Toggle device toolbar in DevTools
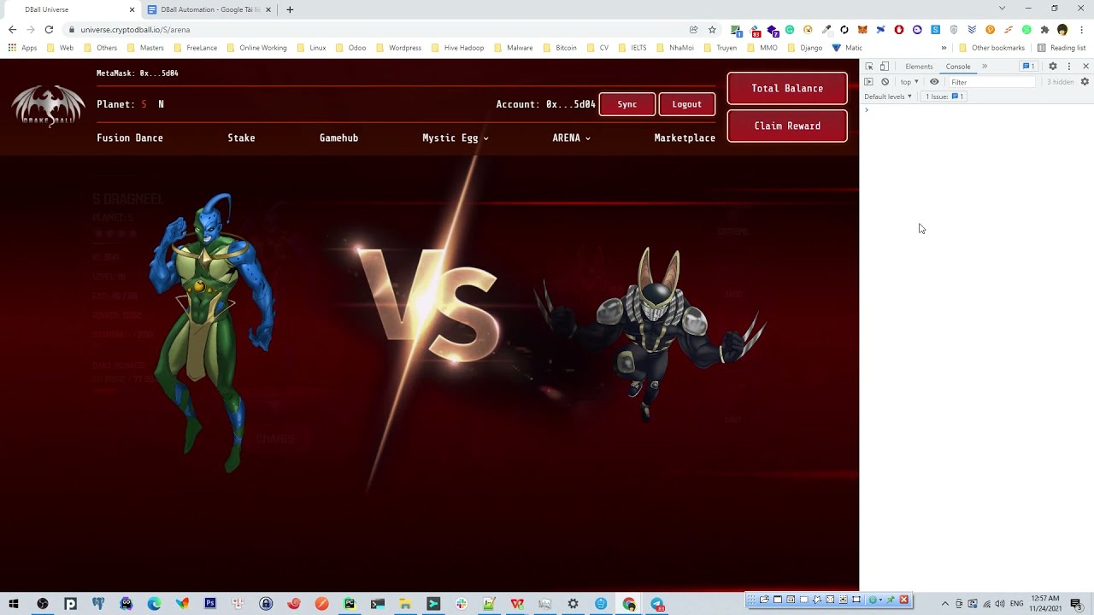 [885, 67]
